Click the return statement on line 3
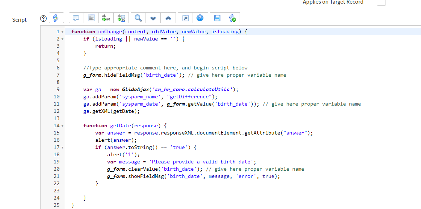This screenshot has height=209, width=421. [x=105, y=46]
